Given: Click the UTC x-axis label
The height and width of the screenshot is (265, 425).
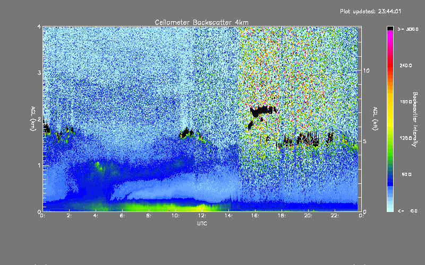Looking at the screenshot, I should click(x=202, y=223).
